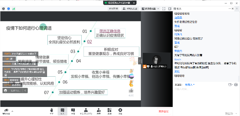Click the chat message input field
Screen dimensions: 240x116
point(206,98)
